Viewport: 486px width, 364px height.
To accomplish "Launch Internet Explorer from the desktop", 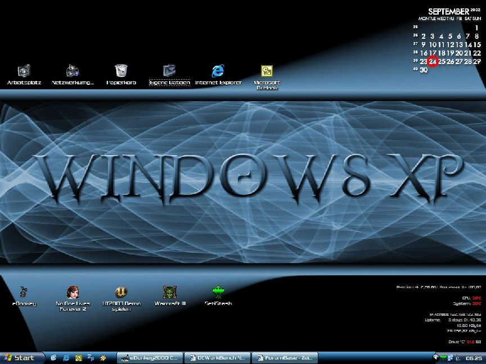I will pos(218,75).
